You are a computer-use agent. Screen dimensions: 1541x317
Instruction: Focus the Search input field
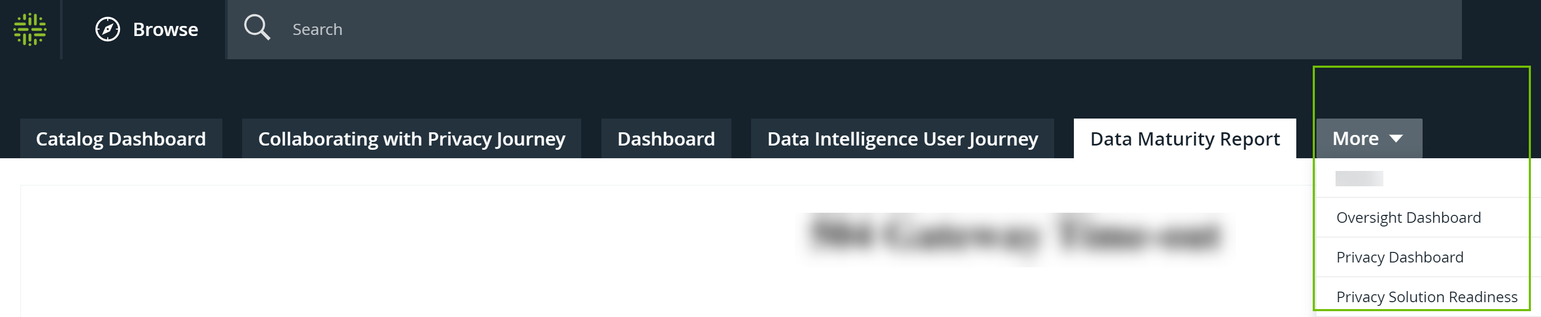click(x=838, y=29)
